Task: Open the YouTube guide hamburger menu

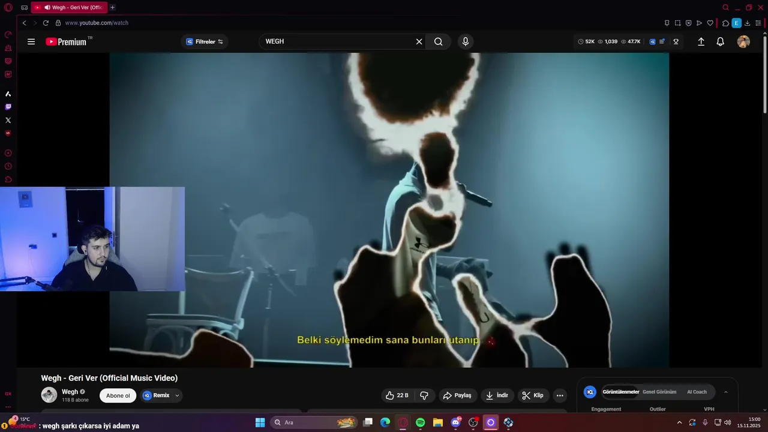Action: pyautogui.click(x=31, y=41)
